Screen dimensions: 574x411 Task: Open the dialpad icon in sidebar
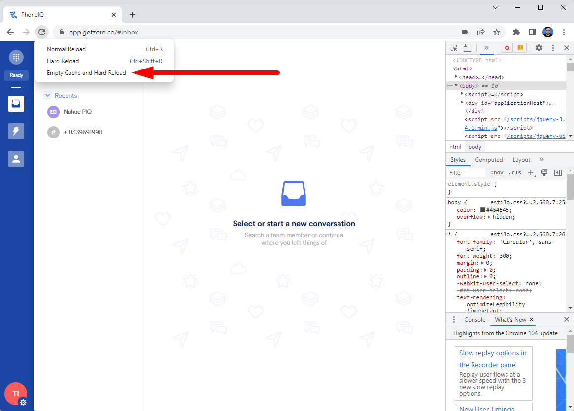(16, 57)
